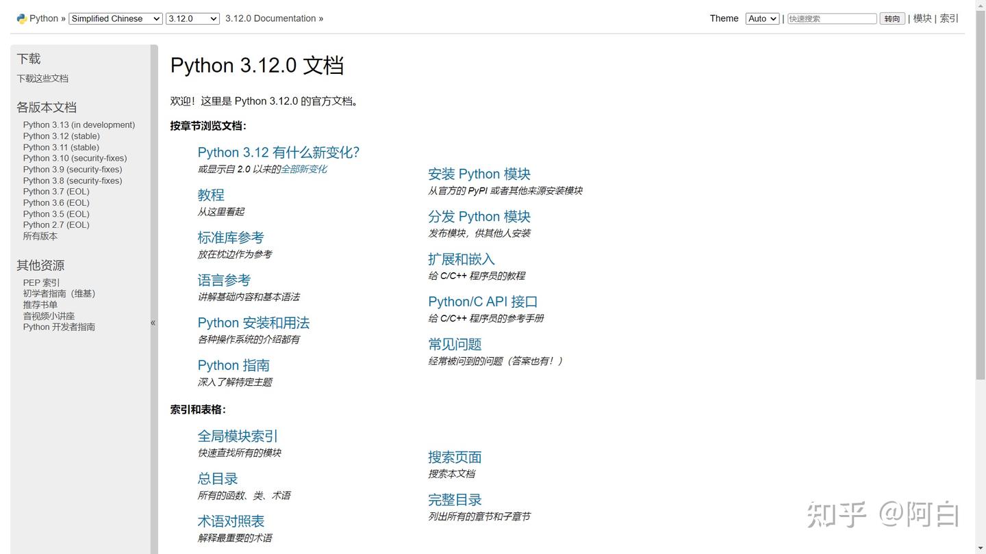Open the 全部新变化 inline link
The image size is (986, 554).
pos(304,169)
